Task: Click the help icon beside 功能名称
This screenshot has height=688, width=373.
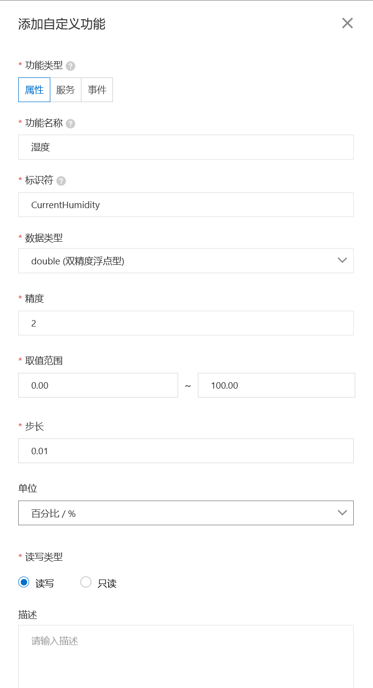Action: pyautogui.click(x=70, y=123)
